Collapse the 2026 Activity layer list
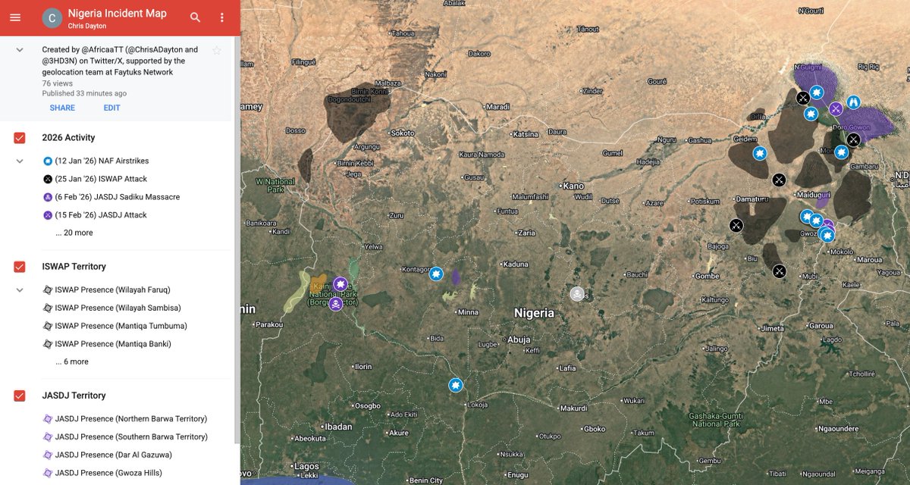This screenshot has width=910, height=485. (x=20, y=161)
